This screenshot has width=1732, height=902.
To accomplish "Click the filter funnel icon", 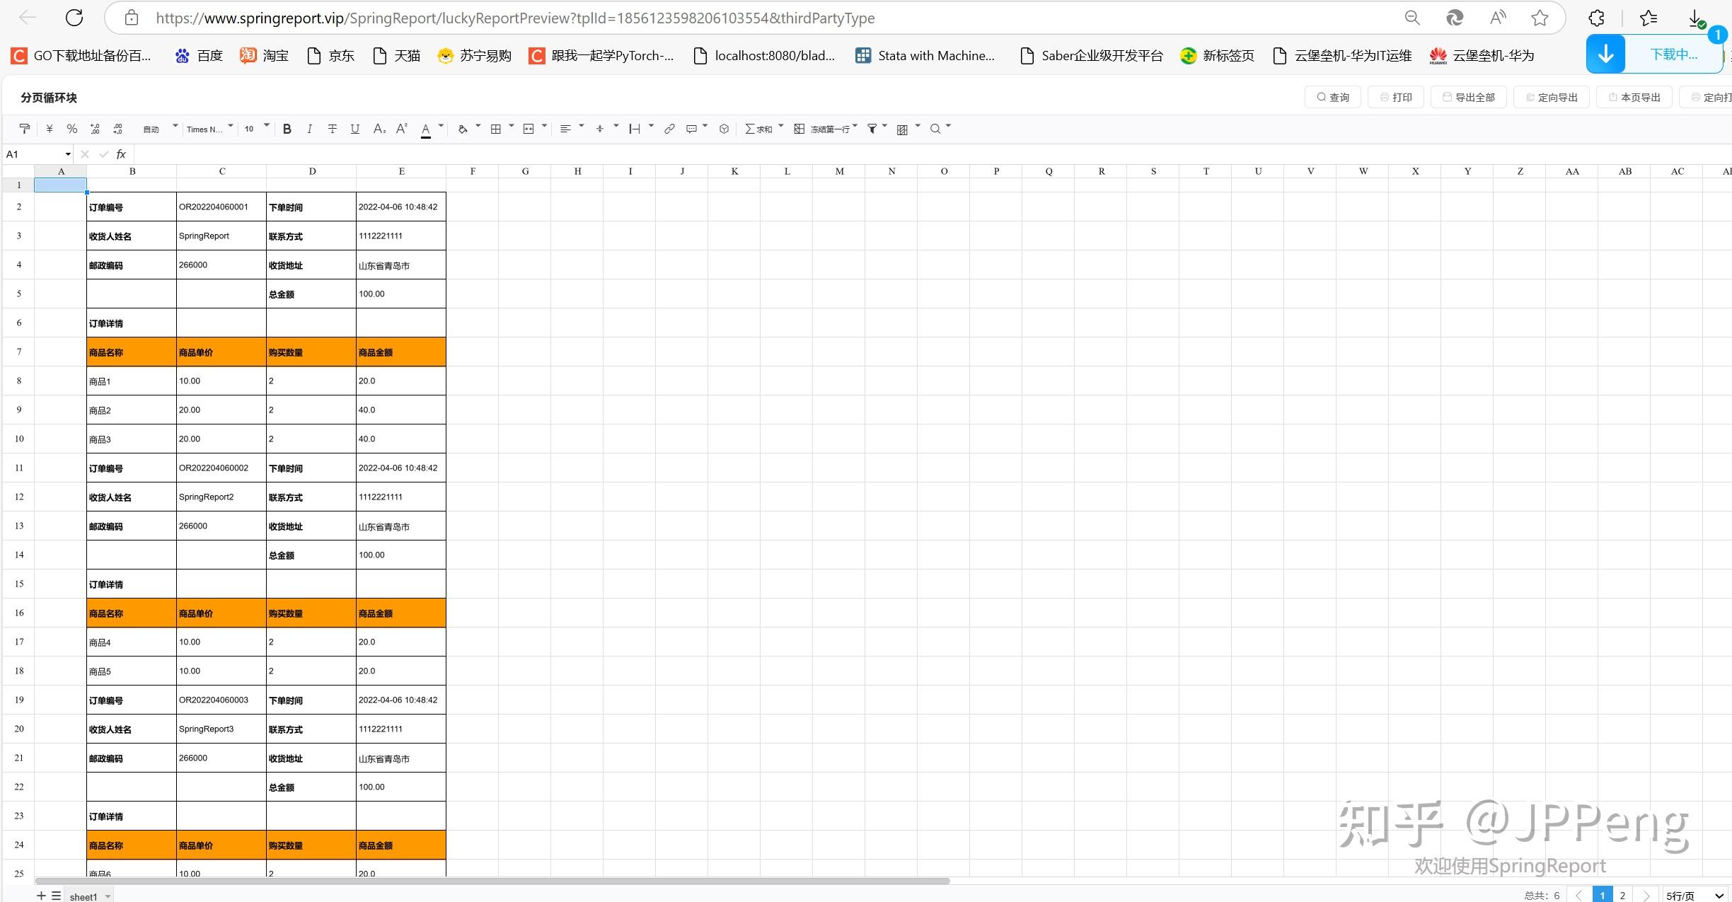I will coord(872,129).
